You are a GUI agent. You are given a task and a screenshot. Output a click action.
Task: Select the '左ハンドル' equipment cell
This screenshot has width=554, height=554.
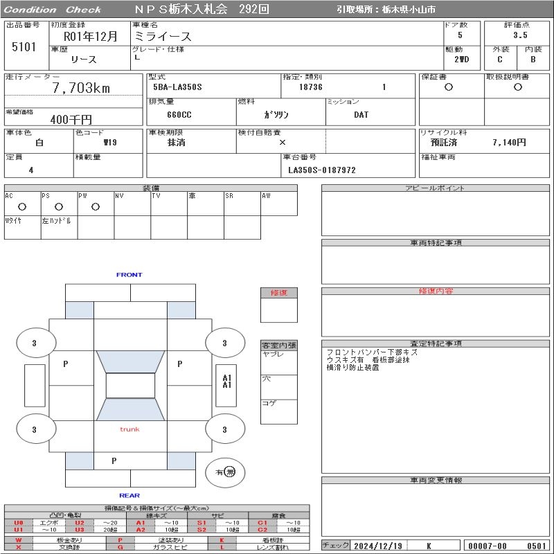point(60,228)
